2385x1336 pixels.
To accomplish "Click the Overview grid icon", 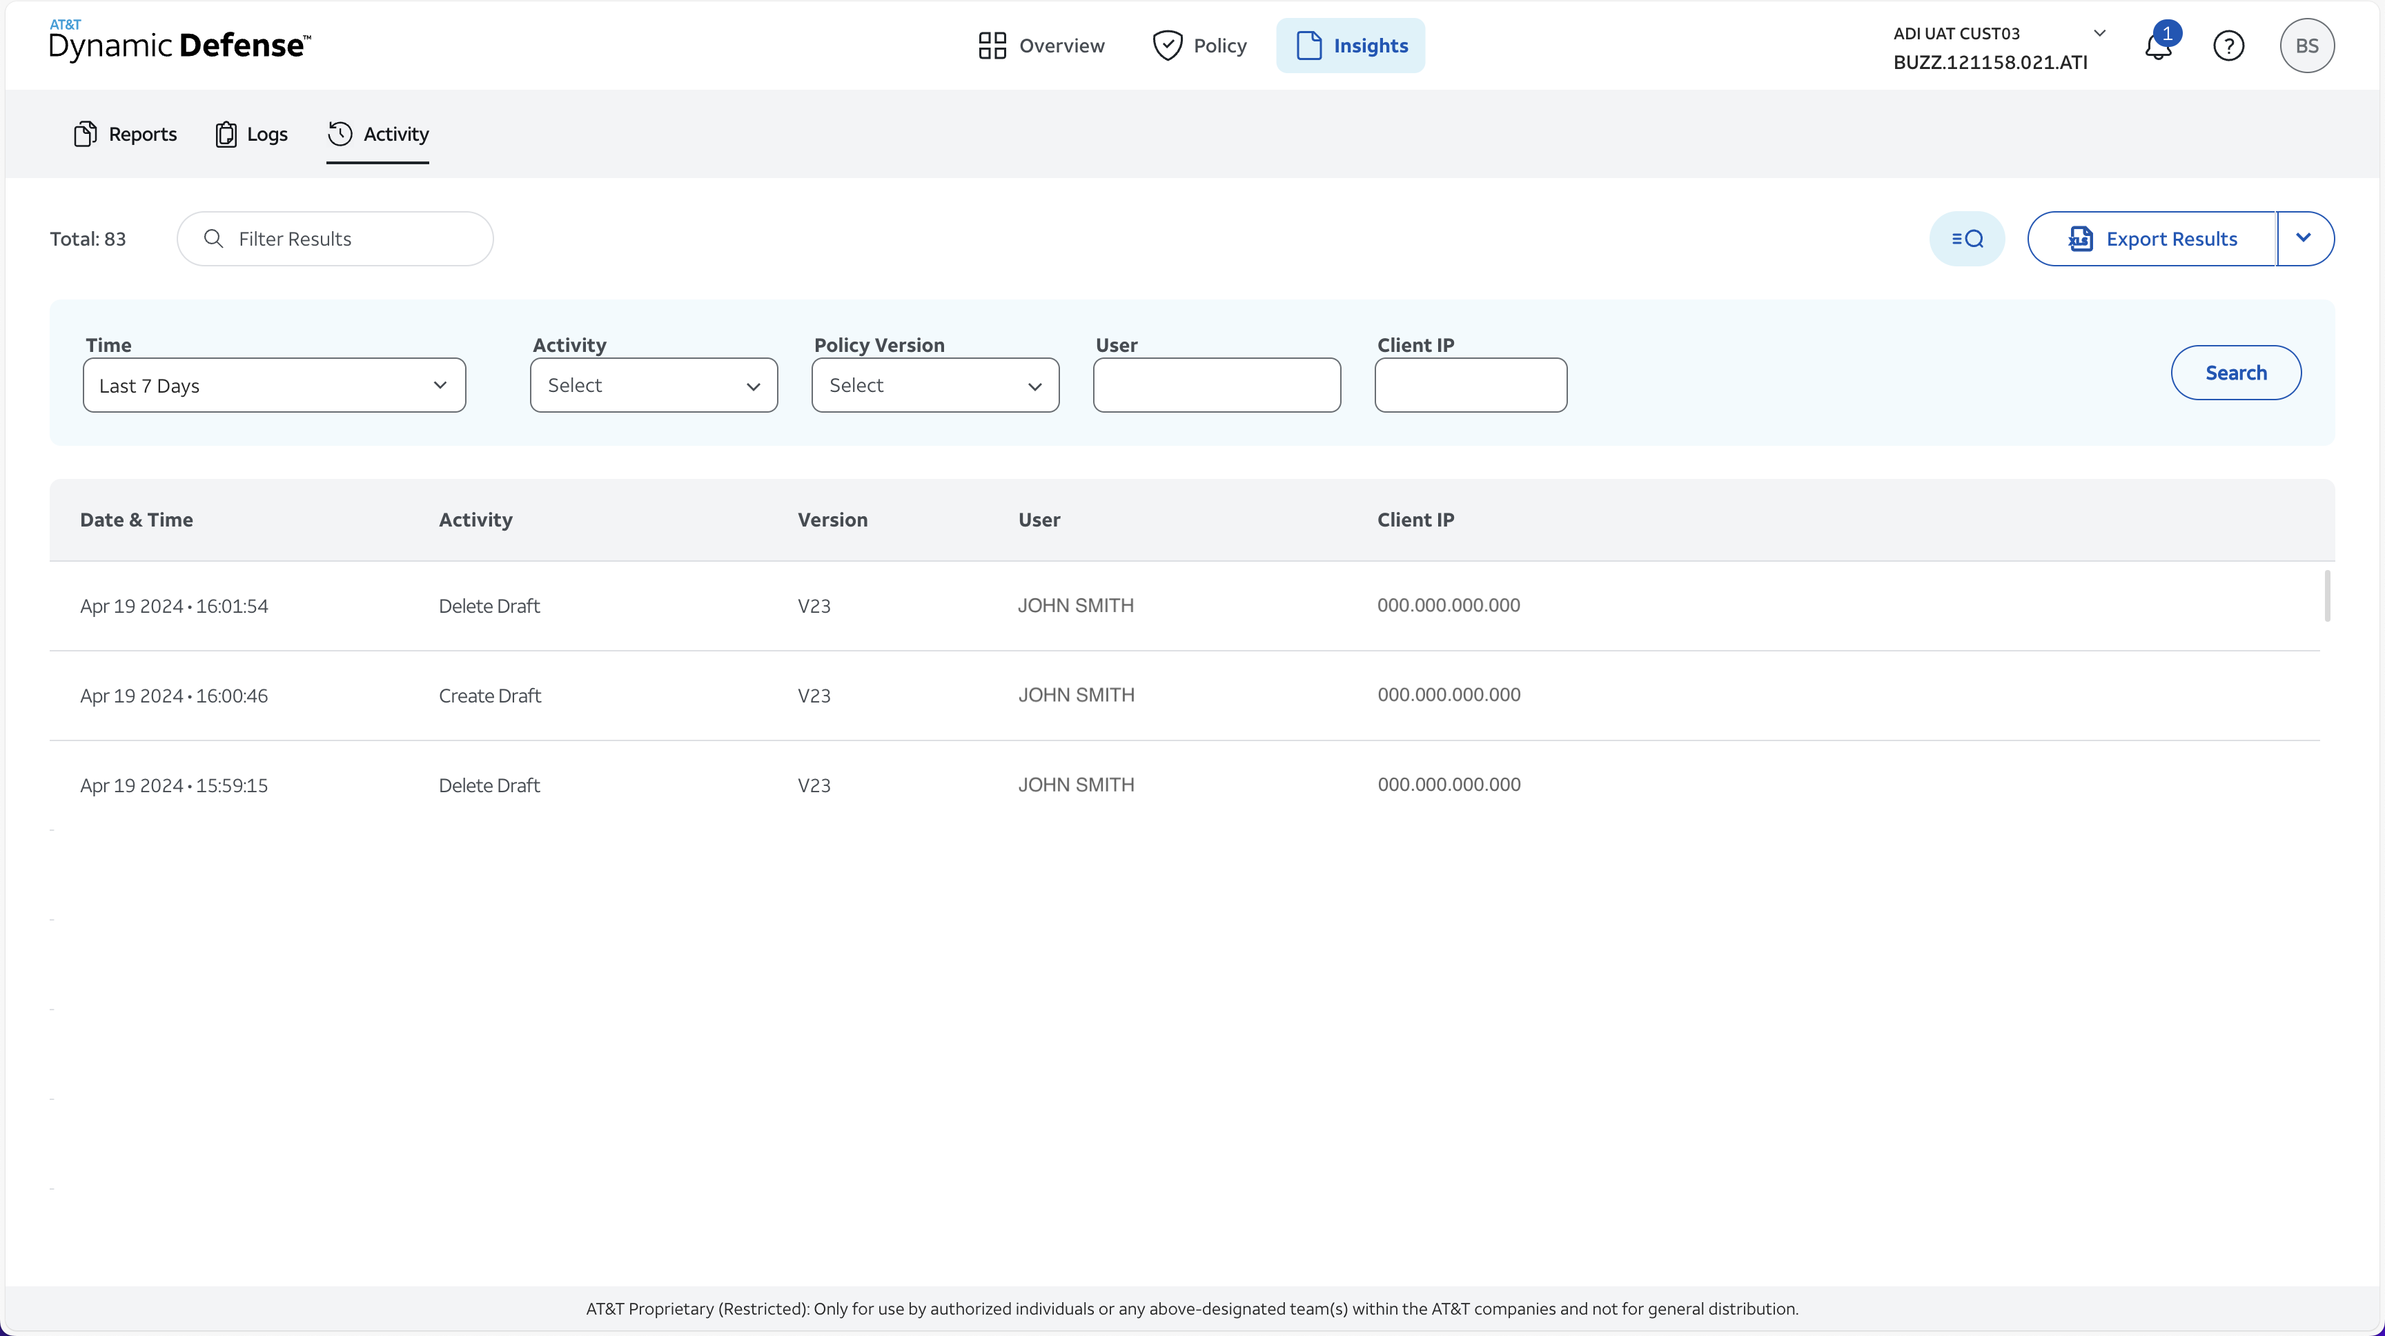I will click(x=992, y=46).
